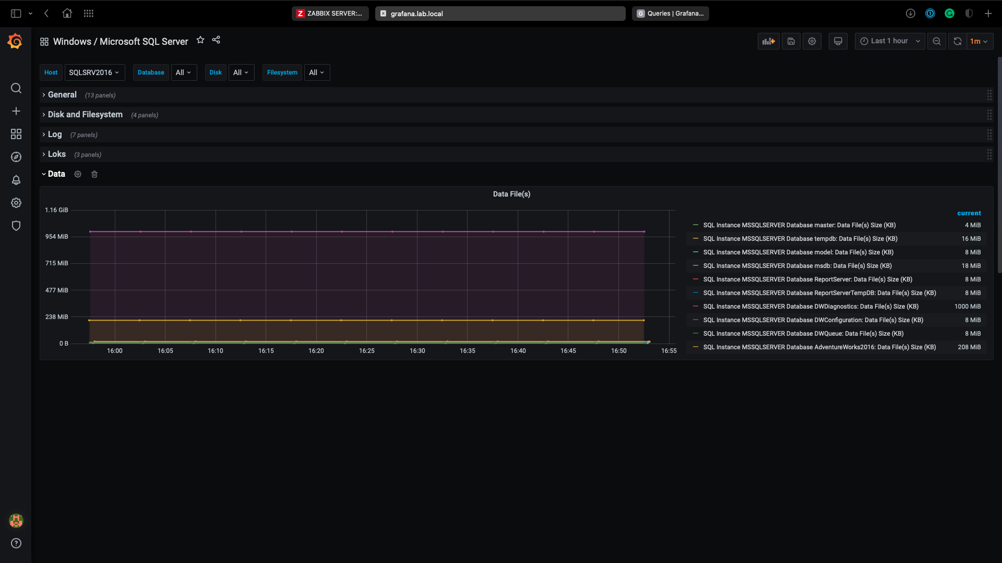Screen dimensions: 1002x563
Task: Click the Save dashboard icon
Action: coord(791,41)
